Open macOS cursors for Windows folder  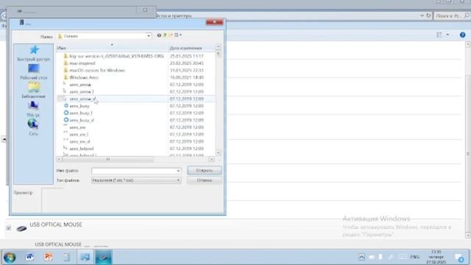click(97, 71)
